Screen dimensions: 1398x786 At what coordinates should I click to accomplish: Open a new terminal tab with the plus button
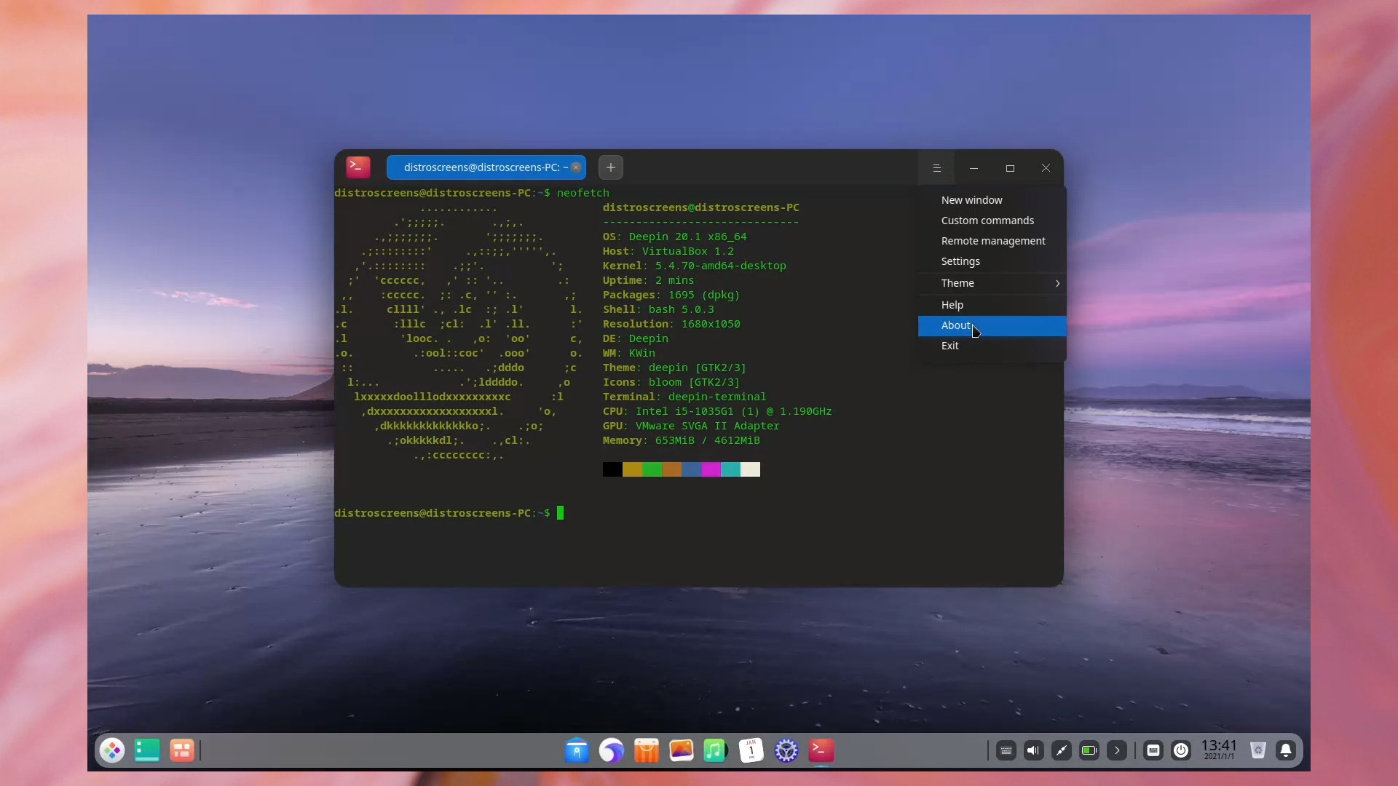click(x=610, y=167)
